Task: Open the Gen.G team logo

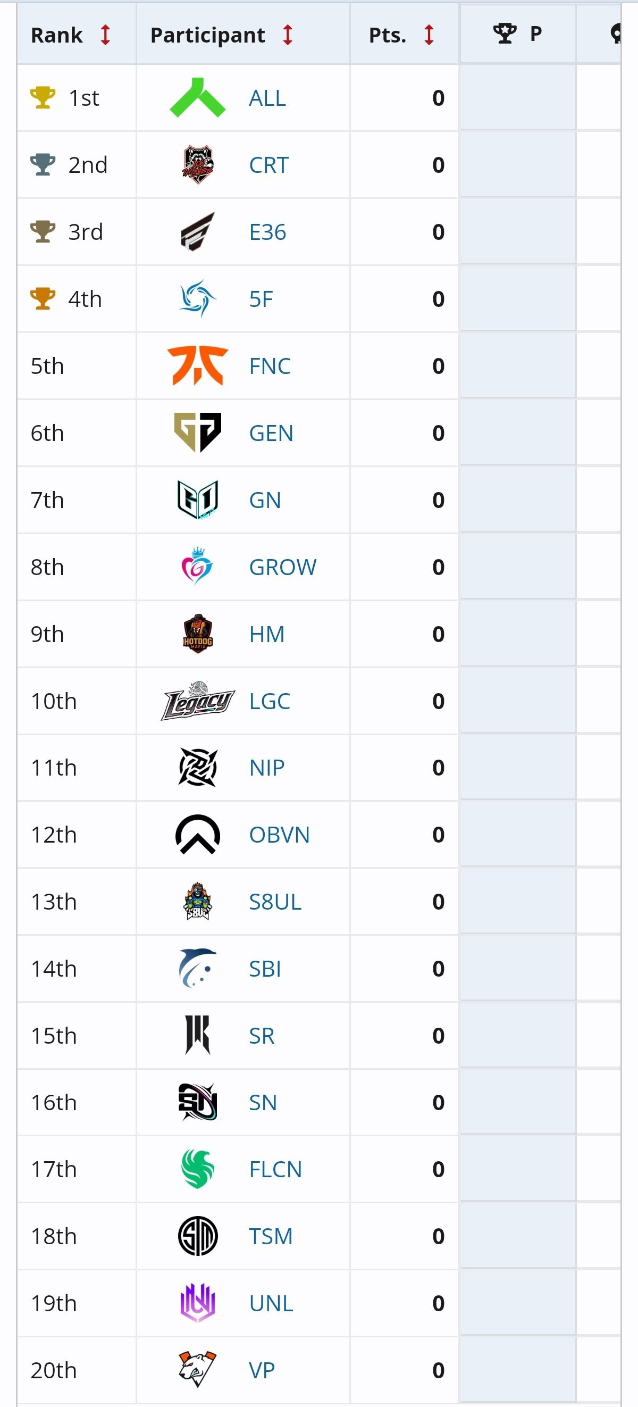Action: 198,432
